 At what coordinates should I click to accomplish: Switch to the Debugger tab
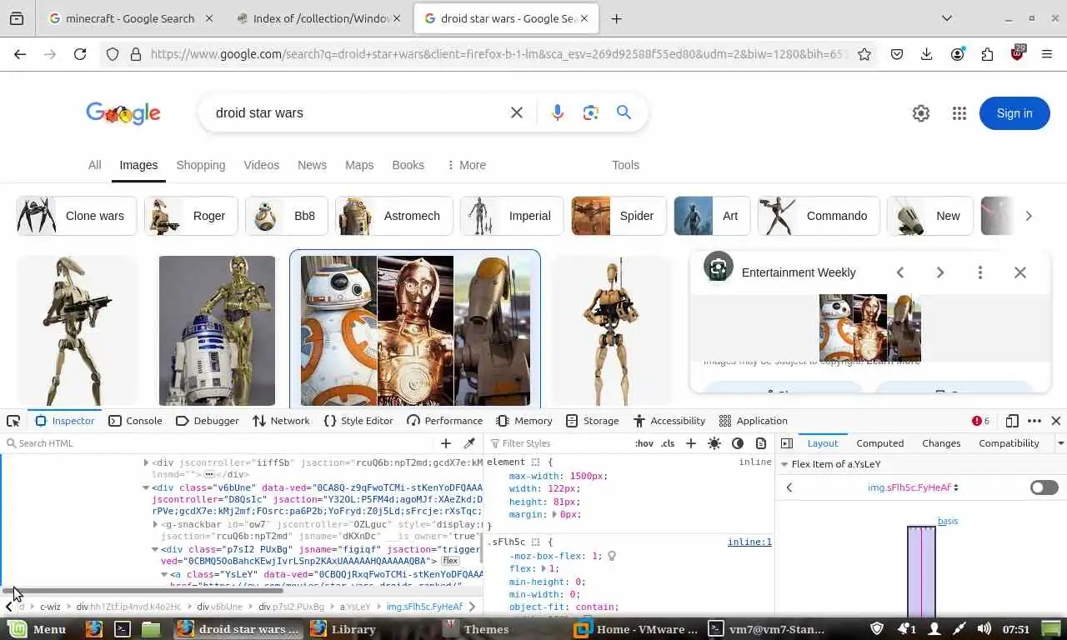coord(208,421)
